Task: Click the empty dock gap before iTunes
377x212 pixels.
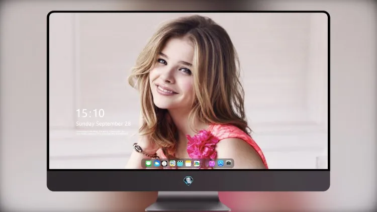Action: 205,164
